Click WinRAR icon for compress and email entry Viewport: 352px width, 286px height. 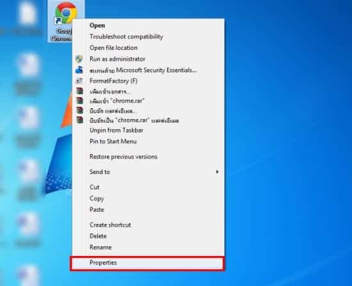(79, 111)
